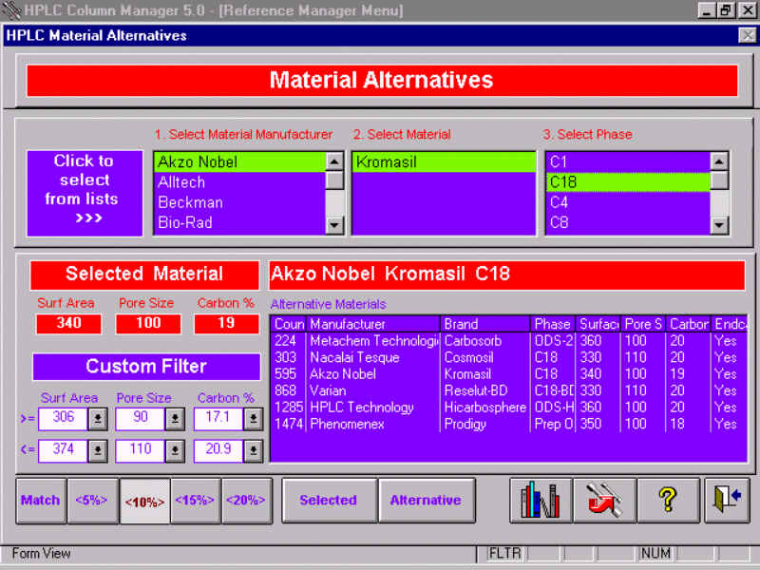
Task: Select C1 in the phase list
Action: click(x=628, y=161)
